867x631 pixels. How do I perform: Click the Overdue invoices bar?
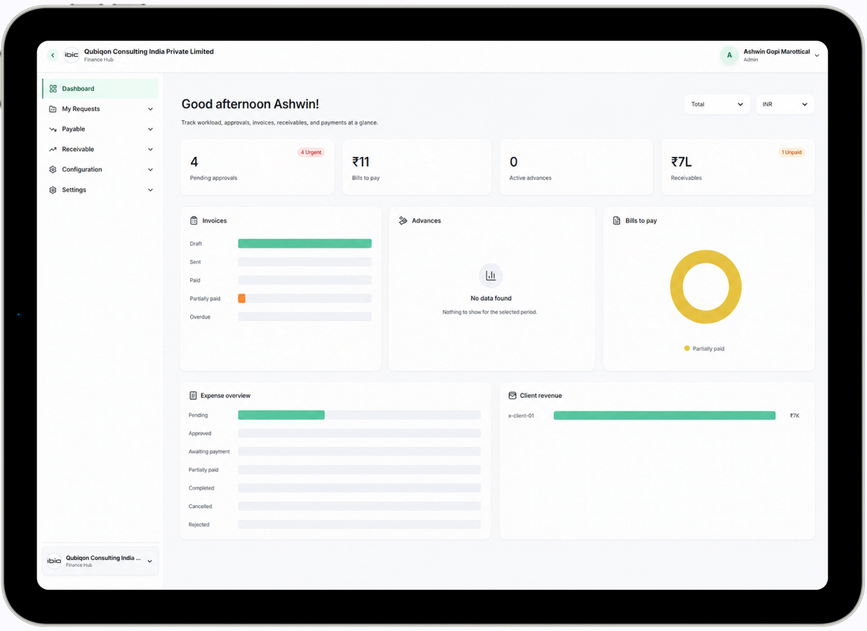pyautogui.click(x=305, y=317)
